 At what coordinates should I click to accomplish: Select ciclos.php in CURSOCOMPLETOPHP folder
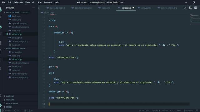click(17, 59)
